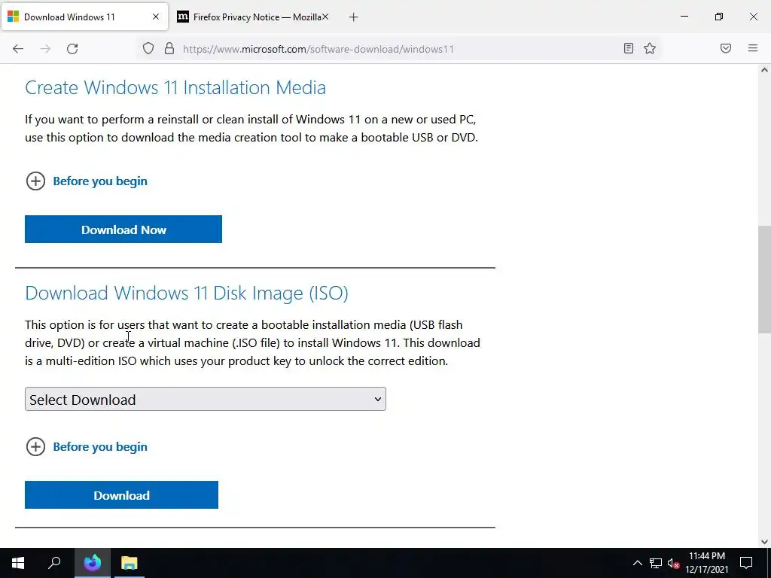Screen dimensions: 771x578
Task: Click the scrollbar down arrow
Action: point(764,542)
